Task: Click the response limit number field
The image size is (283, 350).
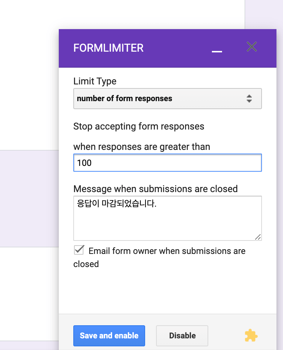Action: click(x=167, y=163)
